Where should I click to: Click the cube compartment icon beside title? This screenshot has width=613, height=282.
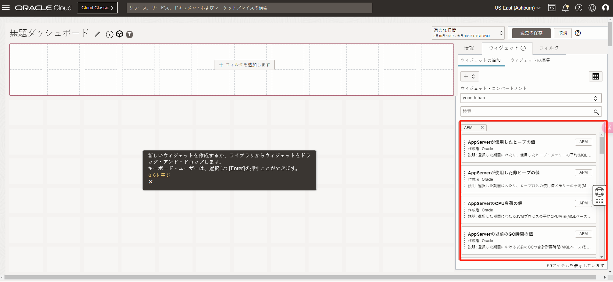pos(120,34)
